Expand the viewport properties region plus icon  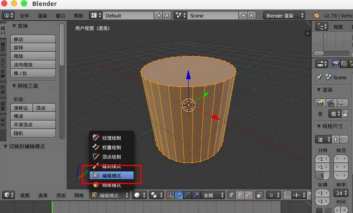(x=307, y=34)
